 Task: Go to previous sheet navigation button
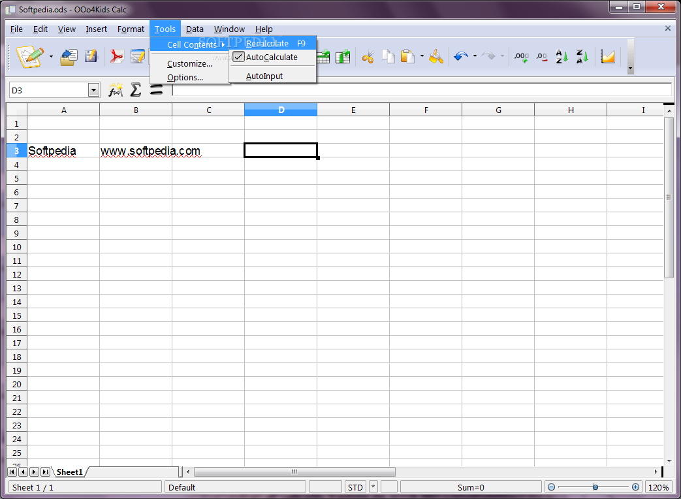tap(23, 472)
